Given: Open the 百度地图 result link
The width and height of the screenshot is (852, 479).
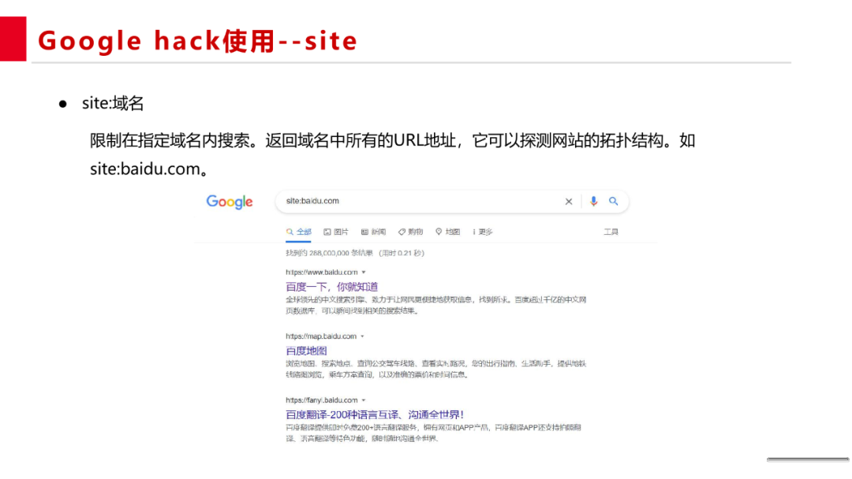Looking at the screenshot, I should coord(306,351).
